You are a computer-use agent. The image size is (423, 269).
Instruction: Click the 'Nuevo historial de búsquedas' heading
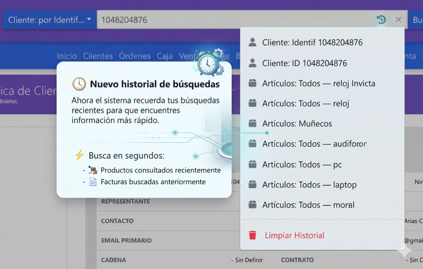coord(155,84)
